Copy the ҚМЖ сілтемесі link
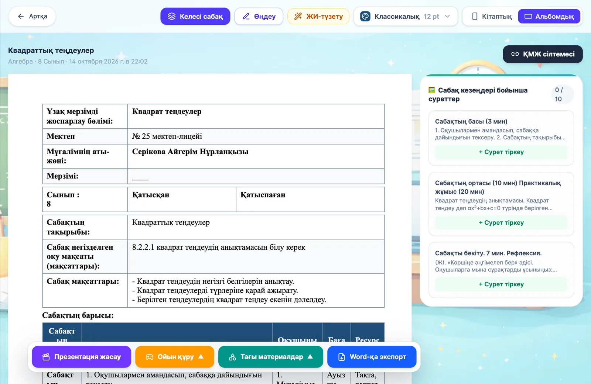591x384 pixels. tap(543, 54)
